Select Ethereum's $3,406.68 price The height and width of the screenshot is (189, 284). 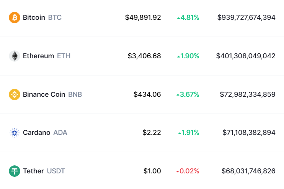coord(144,56)
